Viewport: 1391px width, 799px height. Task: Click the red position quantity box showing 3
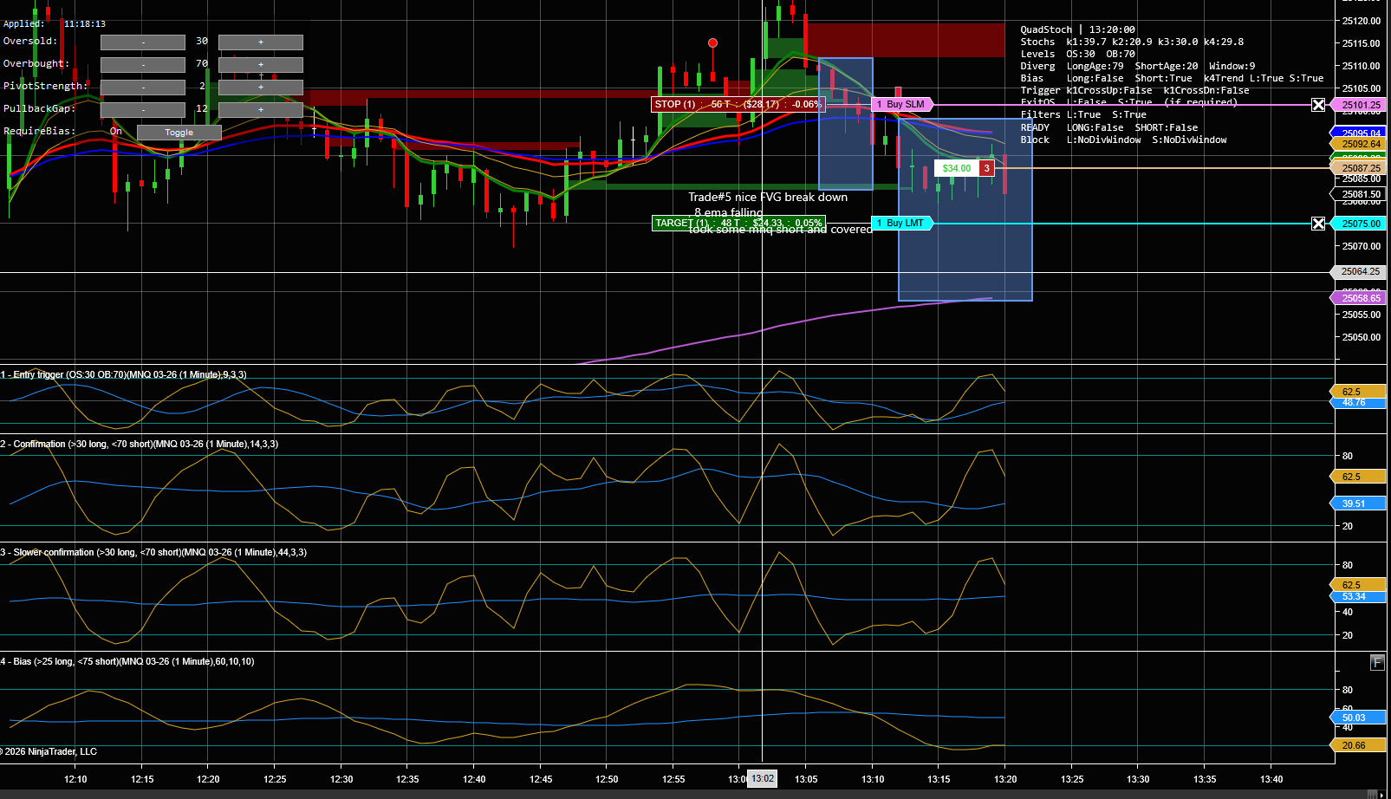(x=986, y=168)
